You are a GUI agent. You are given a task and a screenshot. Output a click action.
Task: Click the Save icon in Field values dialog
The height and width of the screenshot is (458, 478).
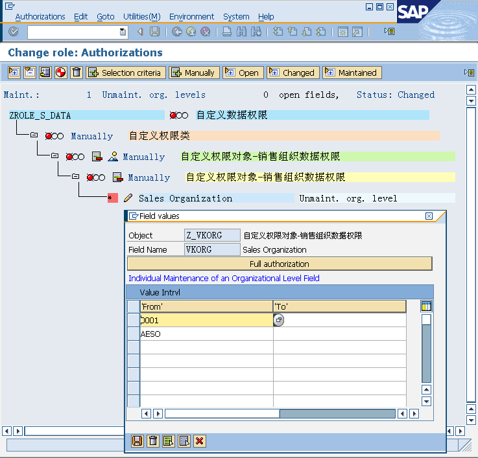point(137,441)
